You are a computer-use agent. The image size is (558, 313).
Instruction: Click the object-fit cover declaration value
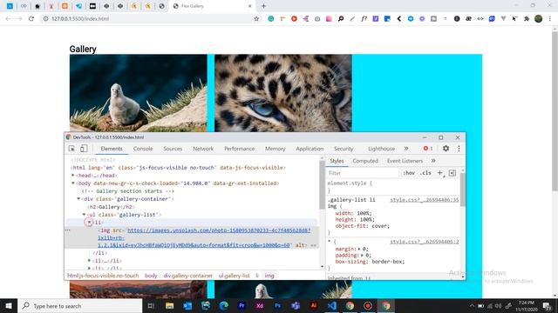click(x=380, y=226)
